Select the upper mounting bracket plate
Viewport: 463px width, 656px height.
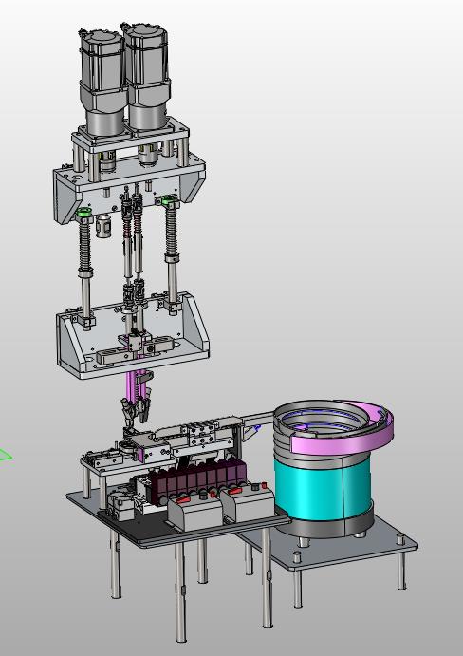(129, 186)
